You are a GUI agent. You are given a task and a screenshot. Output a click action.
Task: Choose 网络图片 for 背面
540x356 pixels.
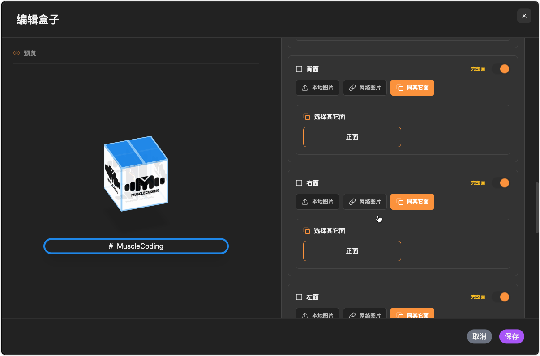click(x=365, y=88)
